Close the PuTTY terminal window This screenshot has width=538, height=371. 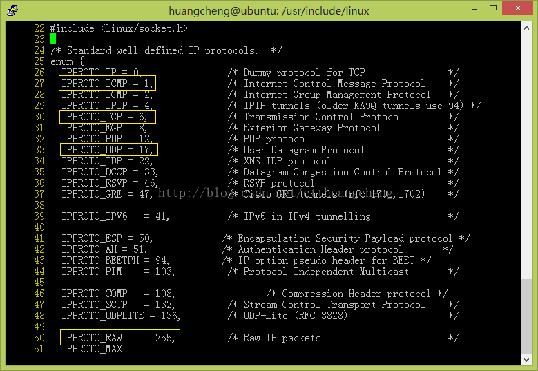517,8
